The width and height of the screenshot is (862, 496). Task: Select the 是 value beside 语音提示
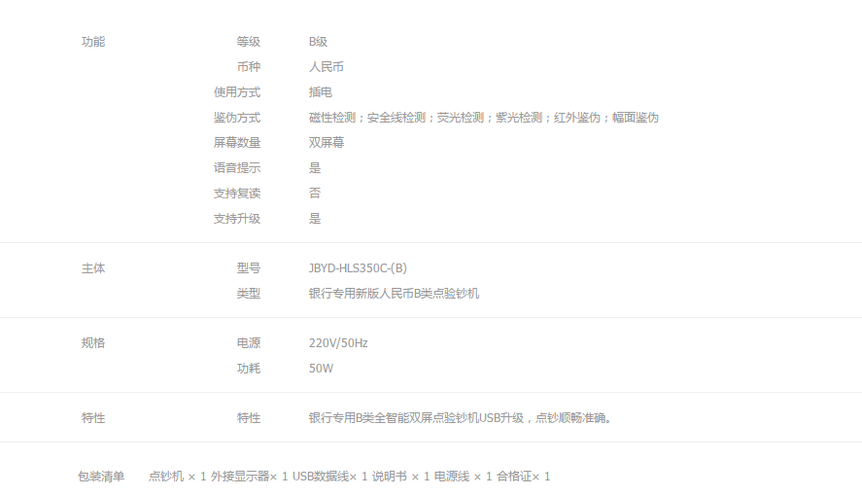[x=315, y=168]
